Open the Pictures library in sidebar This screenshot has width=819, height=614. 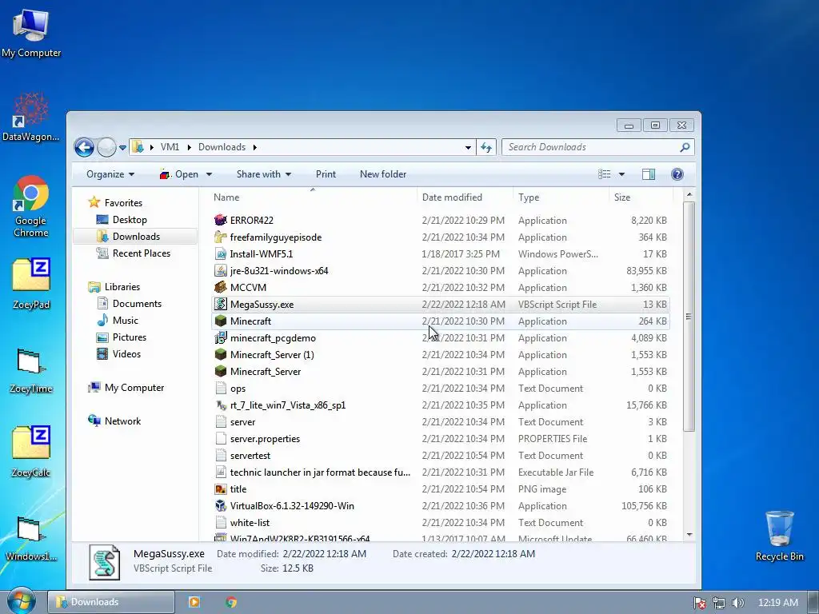[x=129, y=337]
